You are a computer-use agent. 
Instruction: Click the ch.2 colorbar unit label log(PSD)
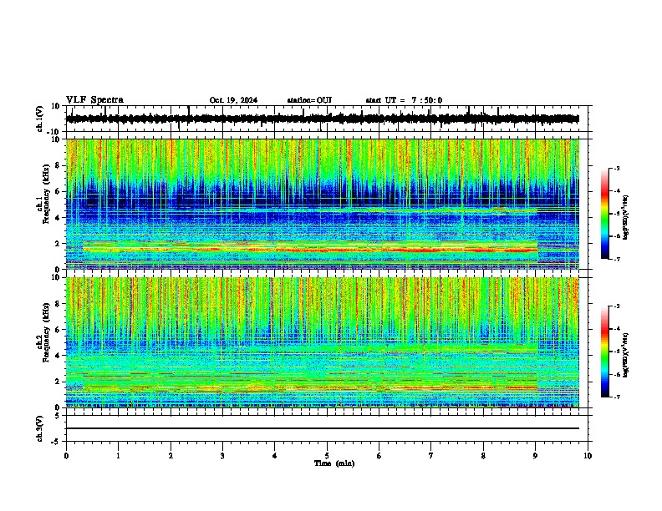pyautogui.click(x=626, y=355)
